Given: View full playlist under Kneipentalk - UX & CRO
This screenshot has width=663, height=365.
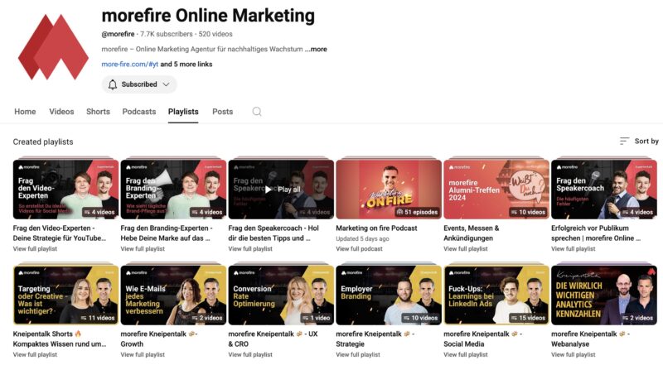Looking at the screenshot, I should pyautogui.click(x=250, y=354).
